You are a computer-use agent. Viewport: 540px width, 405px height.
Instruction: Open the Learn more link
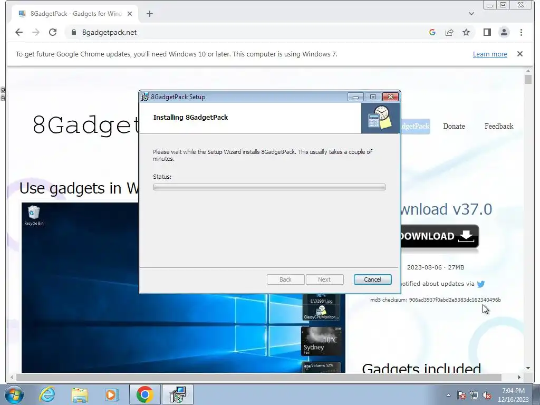(490, 54)
